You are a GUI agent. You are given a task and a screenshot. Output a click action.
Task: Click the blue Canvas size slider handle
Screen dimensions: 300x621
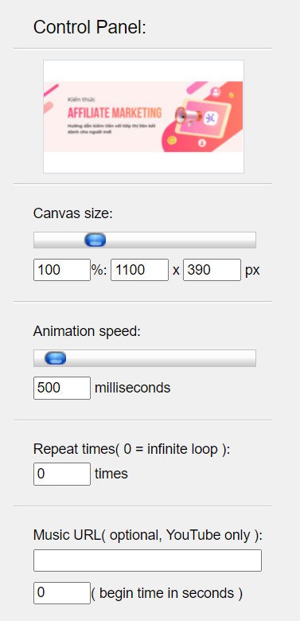click(x=95, y=240)
